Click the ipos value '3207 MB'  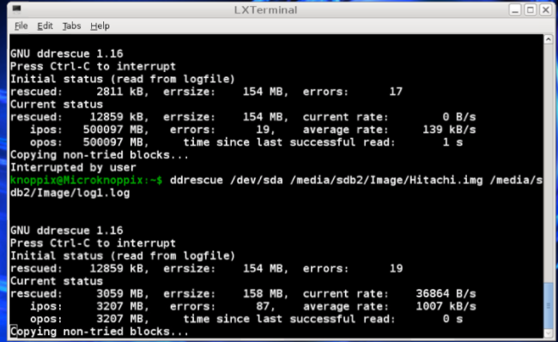120,306
